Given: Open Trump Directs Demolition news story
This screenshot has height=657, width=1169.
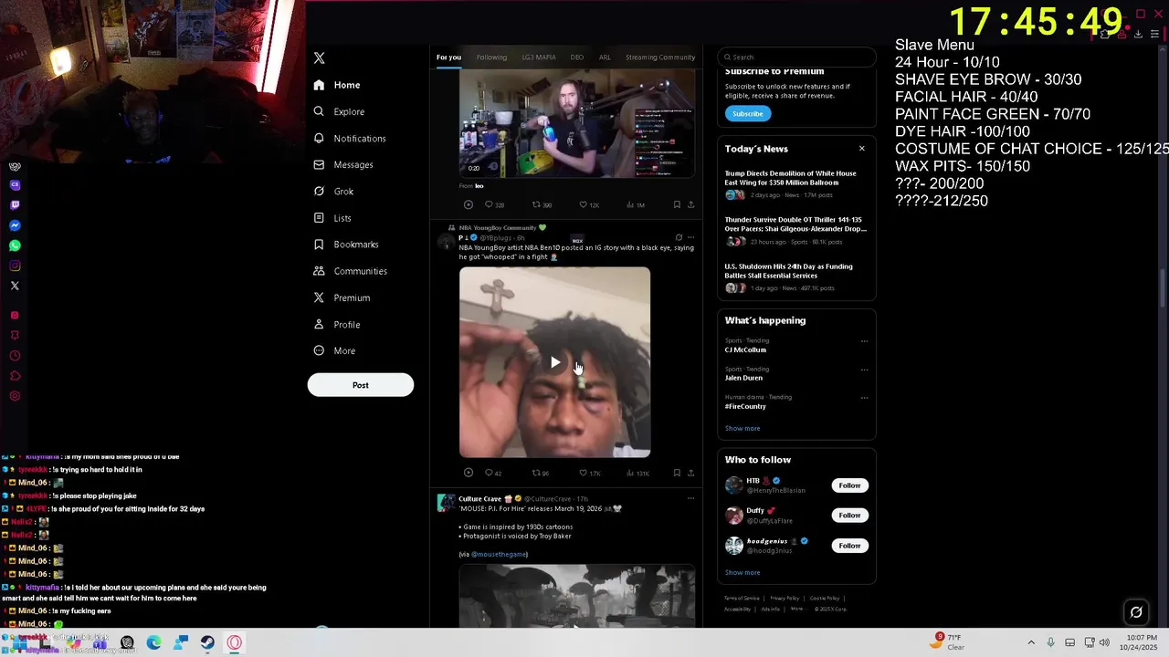Looking at the screenshot, I should point(796,183).
